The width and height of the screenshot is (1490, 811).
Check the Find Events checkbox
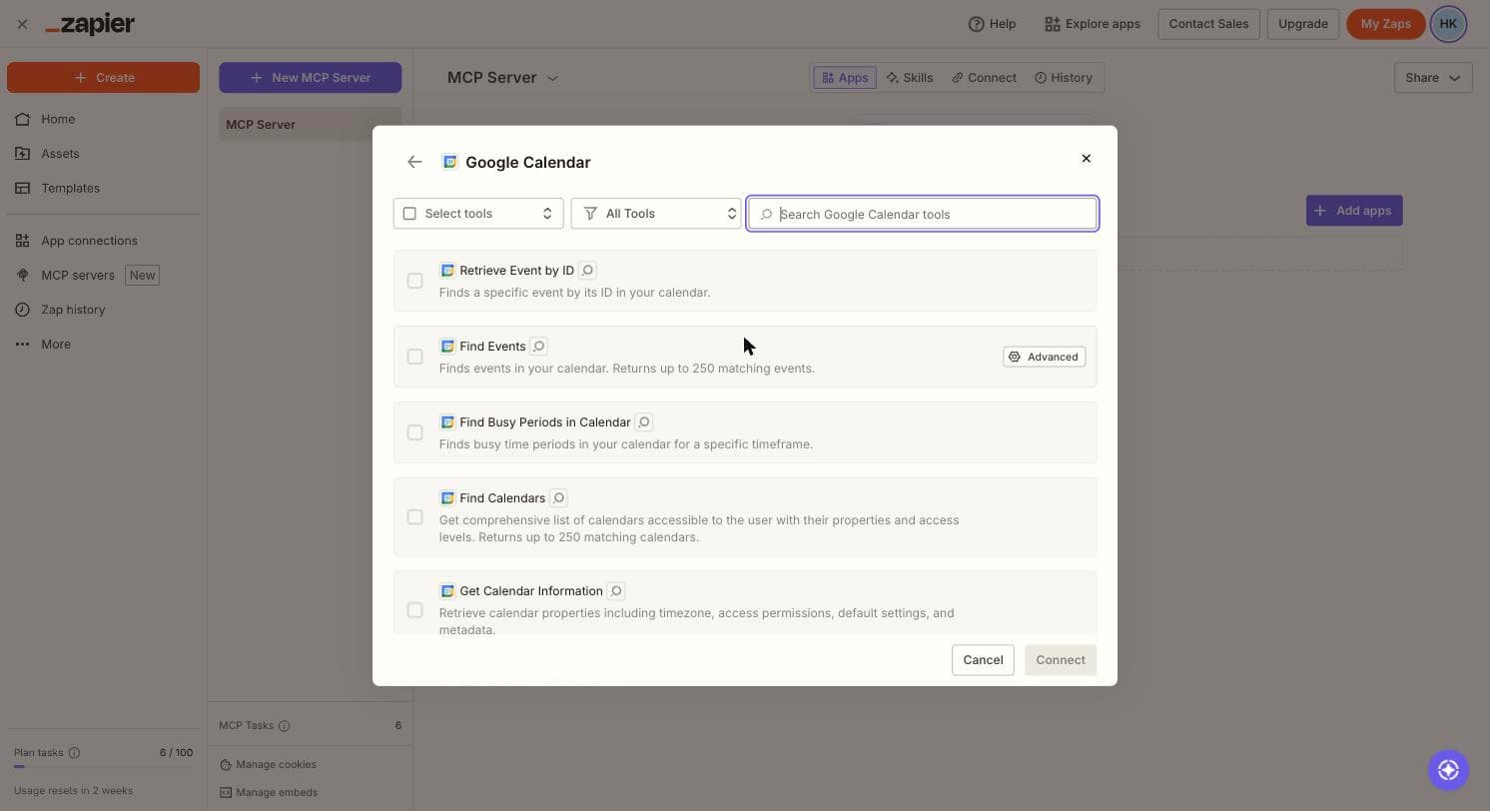[x=414, y=357]
